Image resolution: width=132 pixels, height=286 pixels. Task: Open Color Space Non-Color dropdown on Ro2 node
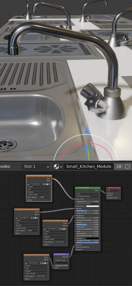point(62,242)
